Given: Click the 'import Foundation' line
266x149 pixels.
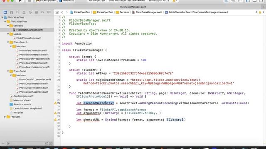Looking at the screenshot, I should 77,43.
